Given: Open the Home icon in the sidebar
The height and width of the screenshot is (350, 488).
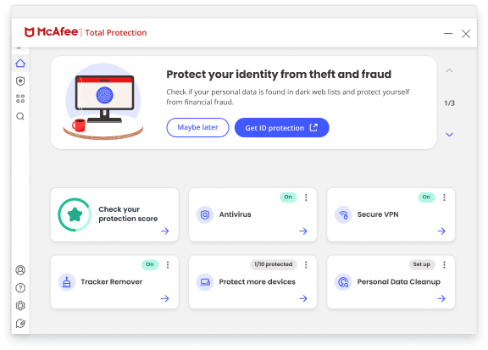Looking at the screenshot, I should (x=20, y=64).
